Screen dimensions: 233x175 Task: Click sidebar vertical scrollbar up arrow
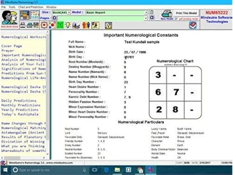(48, 32)
